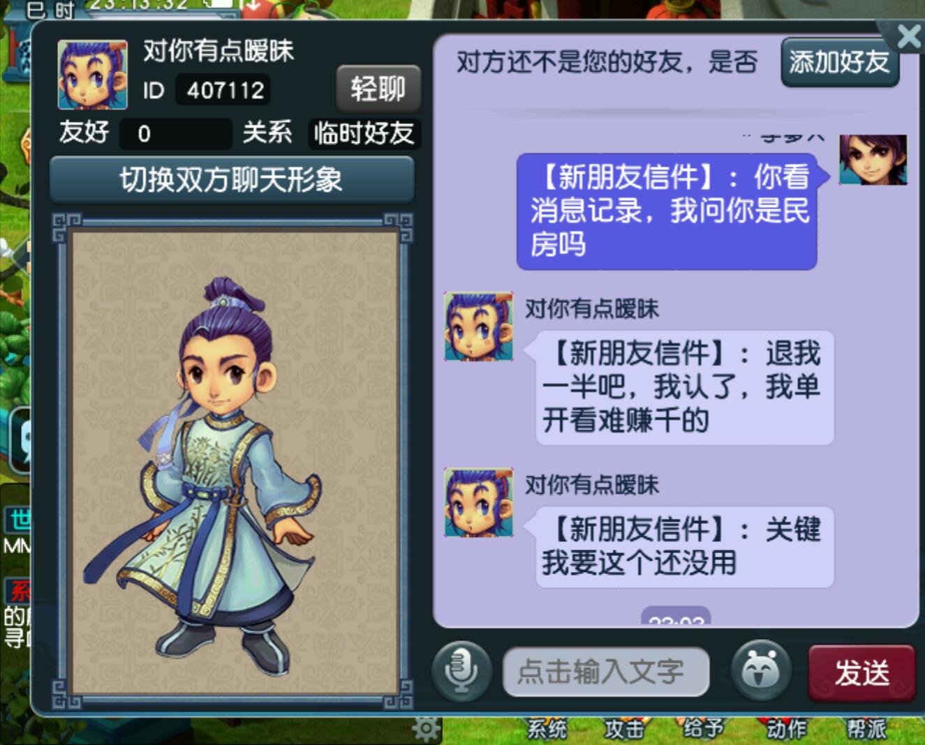Click the settings gear icon at bottom

pyautogui.click(x=426, y=730)
